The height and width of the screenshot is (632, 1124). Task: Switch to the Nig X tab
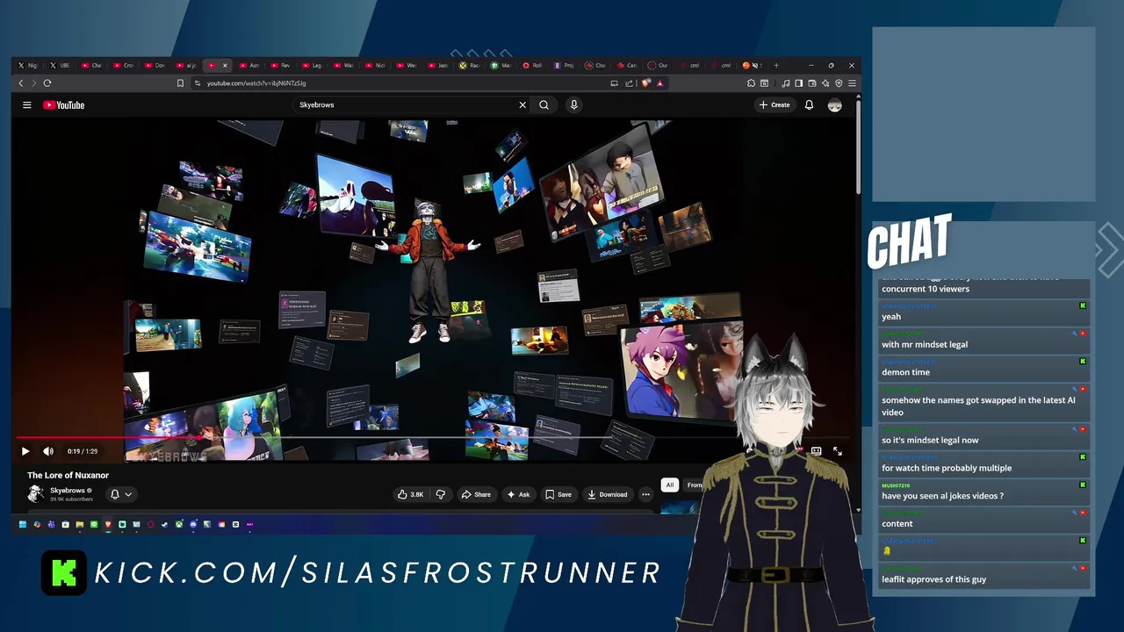click(28, 65)
